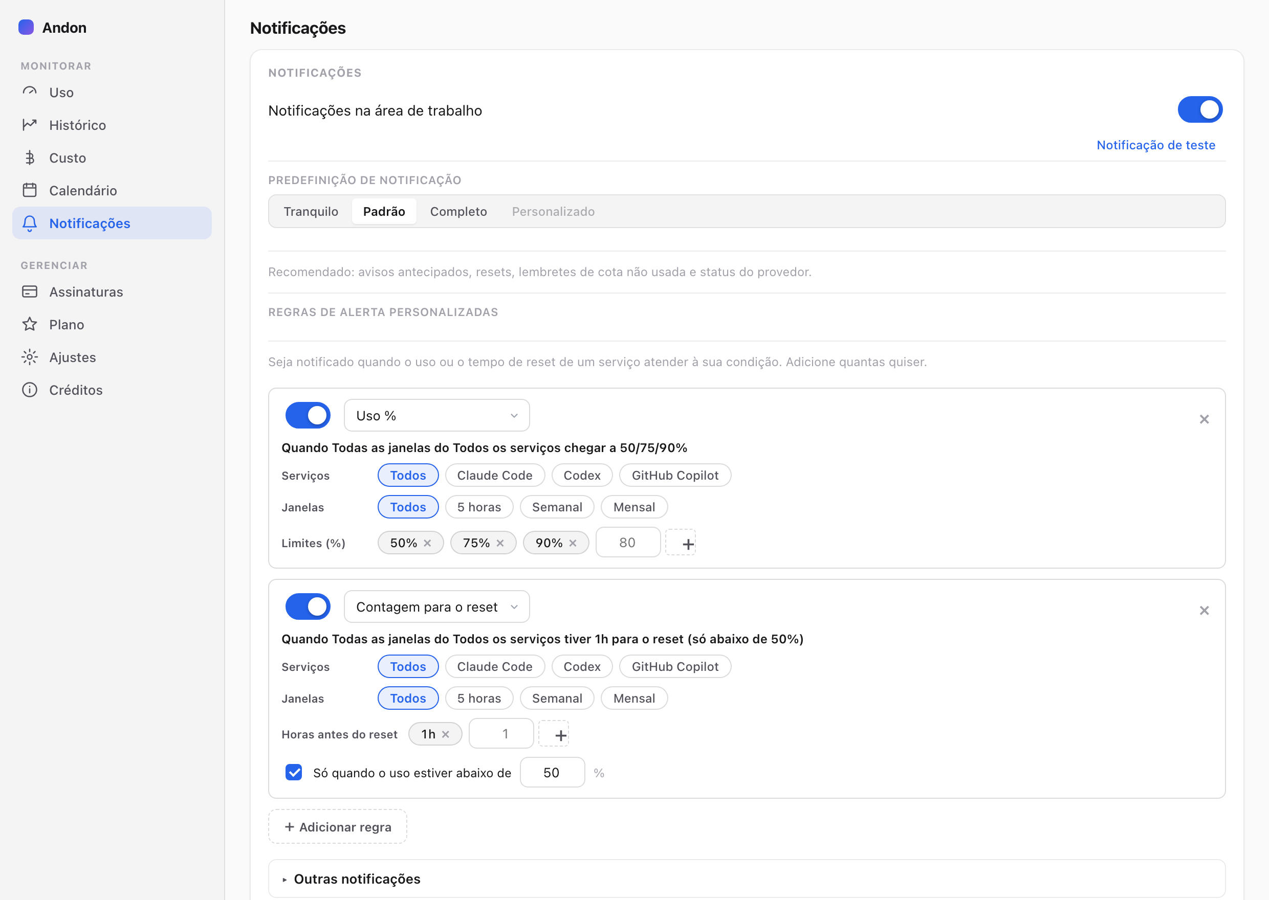Select Claude Code service in Uso % rule
Viewport: 1269px width, 900px height.
[x=494, y=475]
